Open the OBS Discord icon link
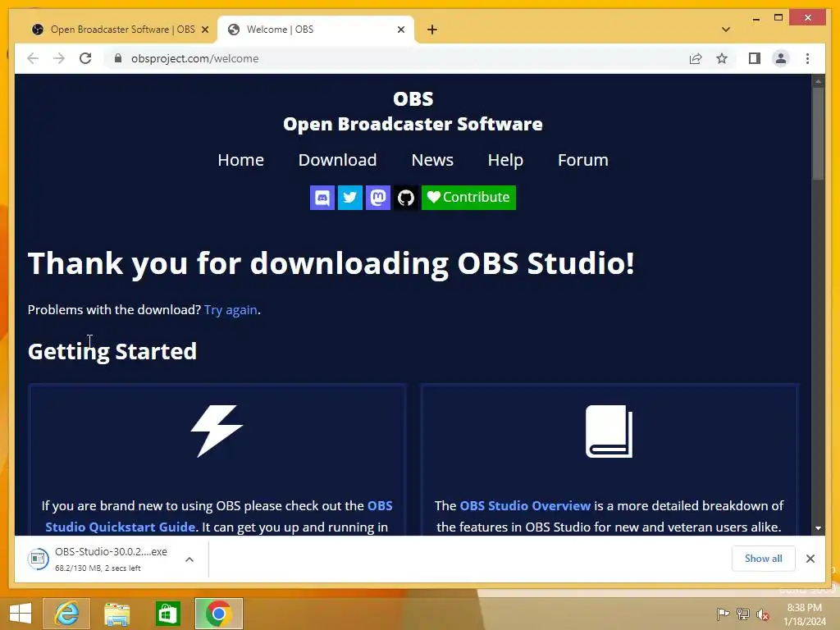The height and width of the screenshot is (630, 840). (322, 198)
